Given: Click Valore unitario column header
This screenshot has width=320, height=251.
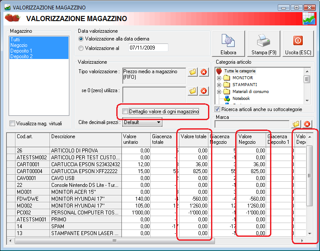Looking at the screenshot, I should 136,140.
